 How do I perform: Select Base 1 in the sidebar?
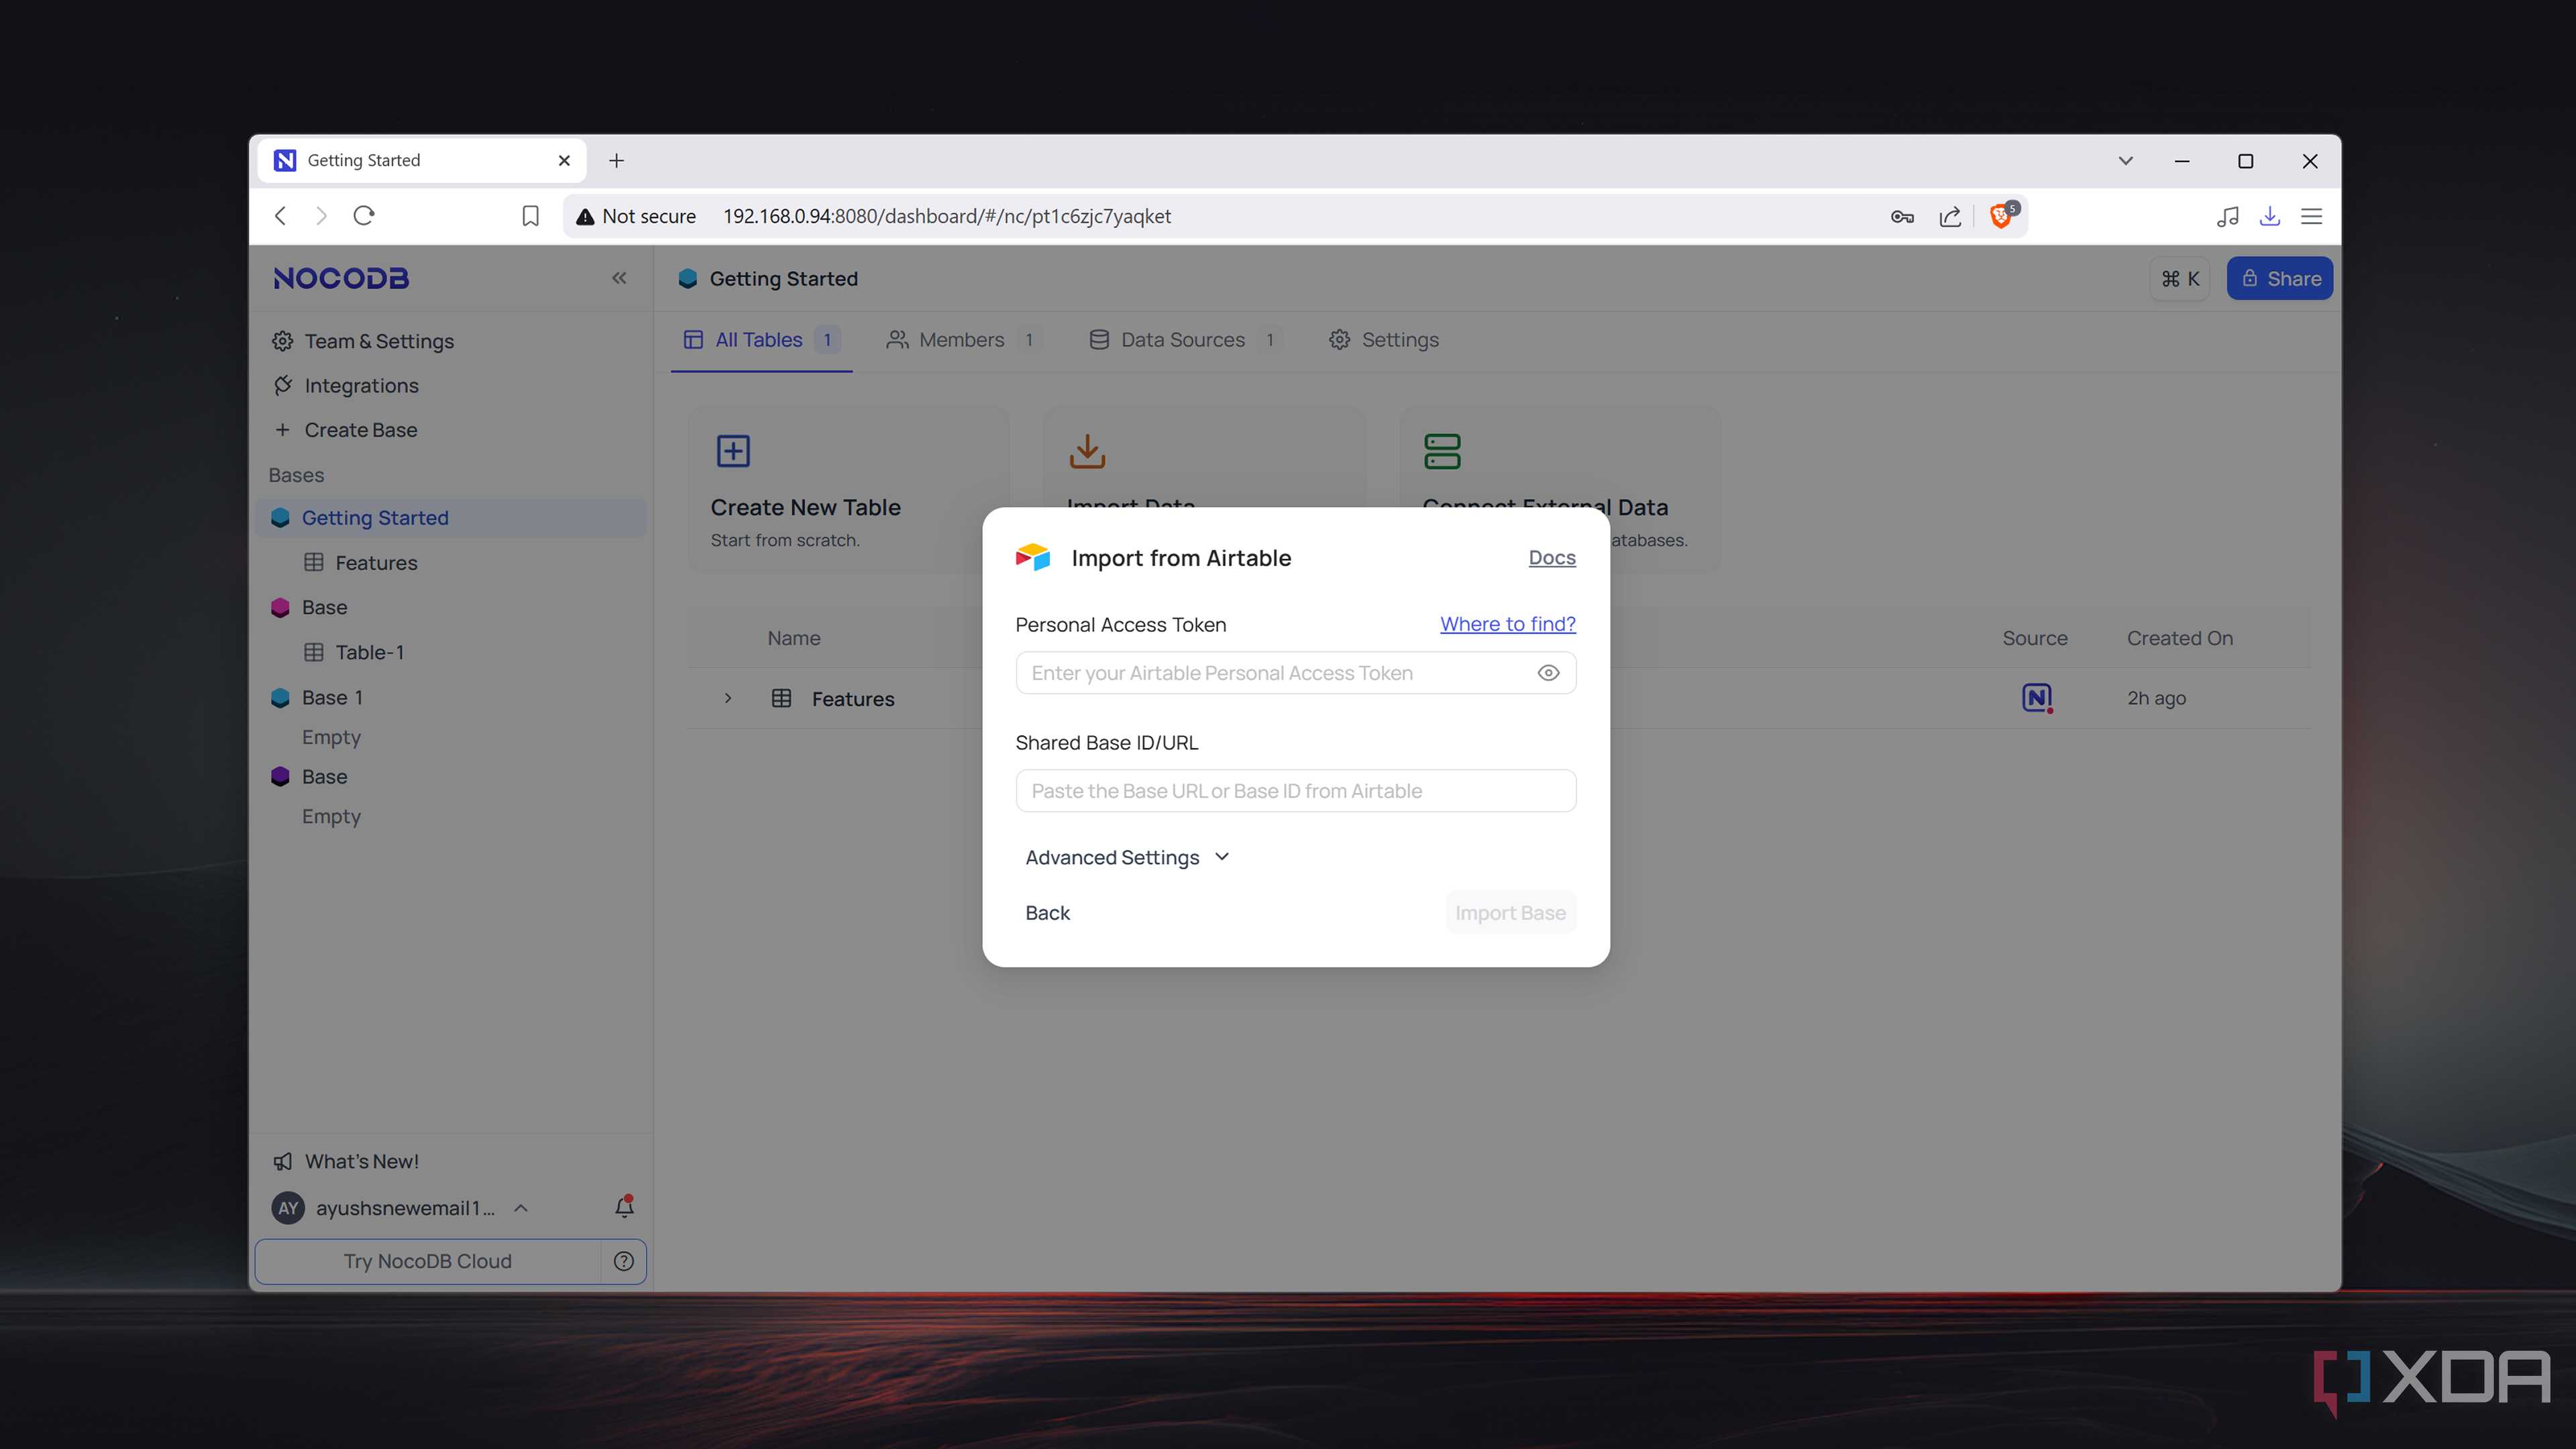point(332,697)
